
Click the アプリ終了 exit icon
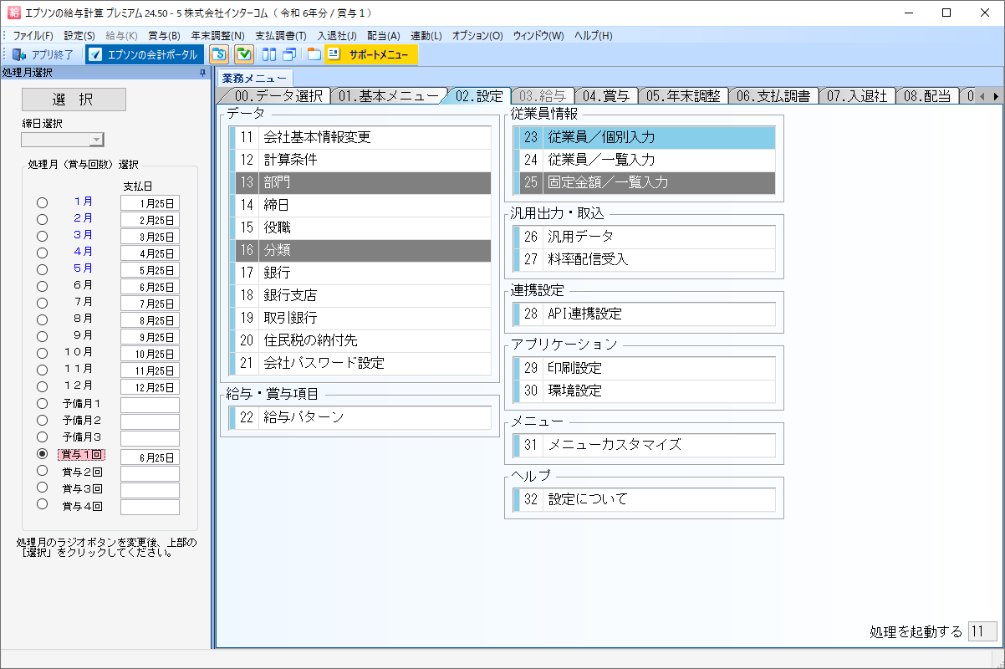pyautogui.click(x=18, y=55)
